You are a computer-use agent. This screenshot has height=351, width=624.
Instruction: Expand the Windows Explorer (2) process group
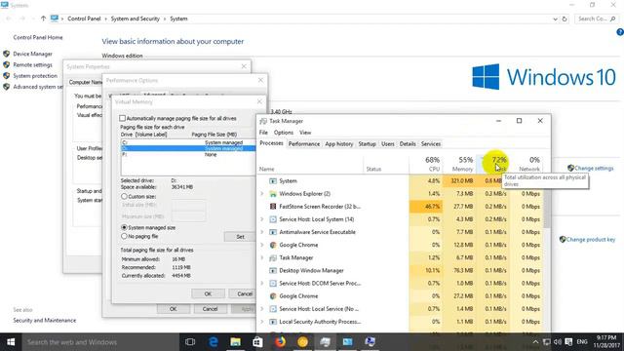pos(262,194)
